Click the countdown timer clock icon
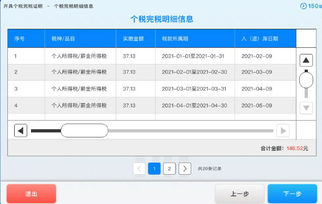This screenshot has width=322, height=204. click(x=303, y=6)
